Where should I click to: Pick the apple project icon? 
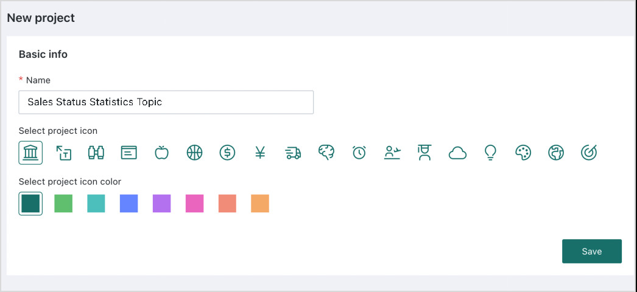coord(162,153)
